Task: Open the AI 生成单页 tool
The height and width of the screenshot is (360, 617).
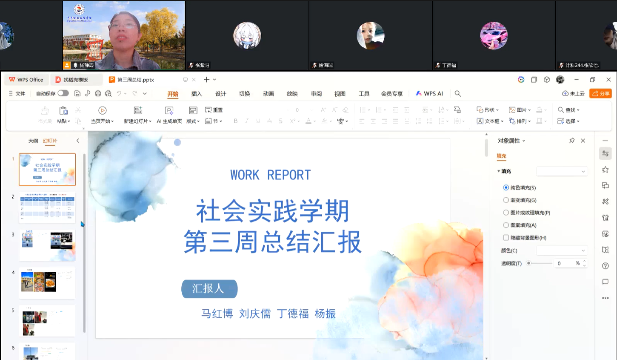Action: pos(169,111)
